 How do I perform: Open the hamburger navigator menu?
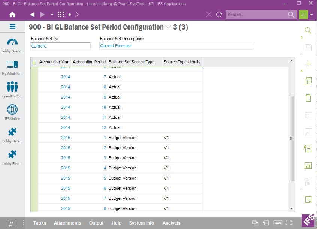tap(12, 27)
